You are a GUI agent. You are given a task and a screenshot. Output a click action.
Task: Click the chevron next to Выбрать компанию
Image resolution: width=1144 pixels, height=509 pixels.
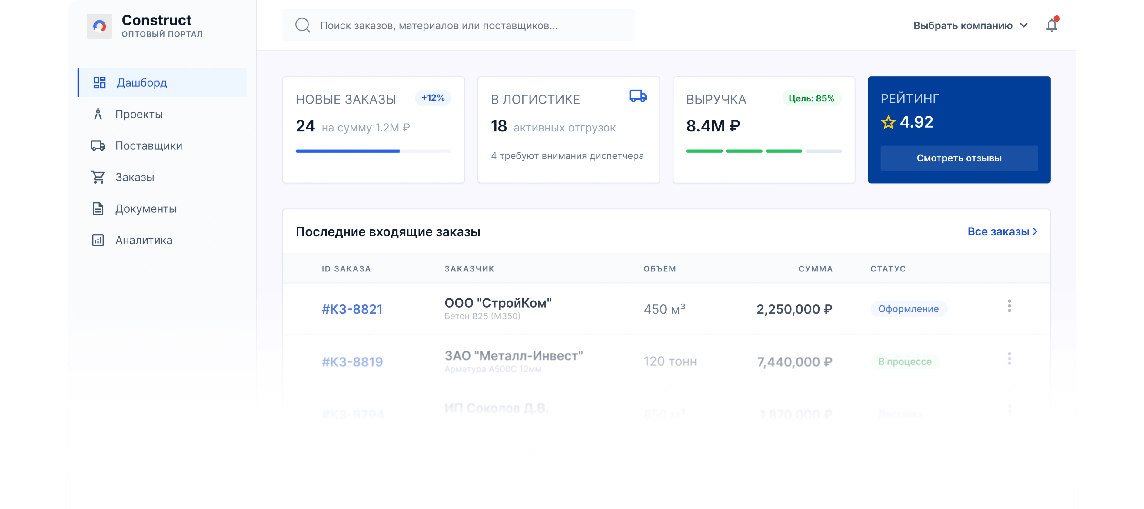point(1024,25)
